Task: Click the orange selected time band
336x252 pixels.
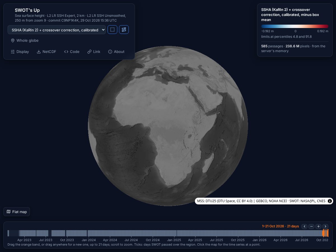Action: coord(325,233)
